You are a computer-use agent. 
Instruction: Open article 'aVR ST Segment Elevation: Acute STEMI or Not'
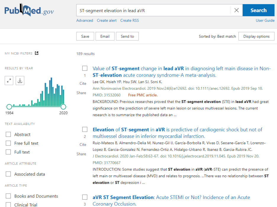[171, 200]
